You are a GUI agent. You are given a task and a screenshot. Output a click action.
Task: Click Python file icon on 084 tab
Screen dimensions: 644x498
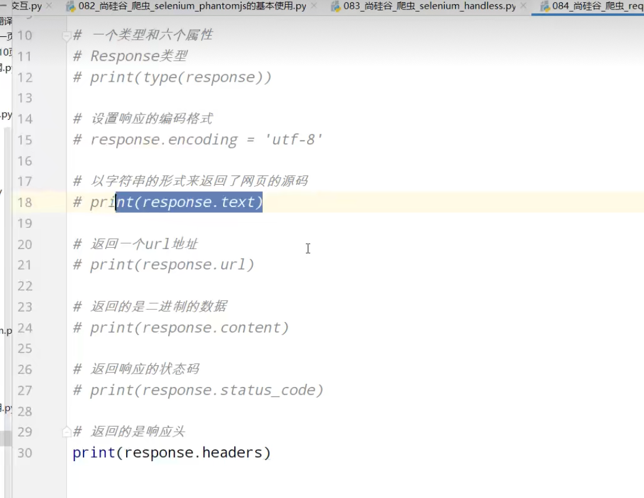[545, 6]
